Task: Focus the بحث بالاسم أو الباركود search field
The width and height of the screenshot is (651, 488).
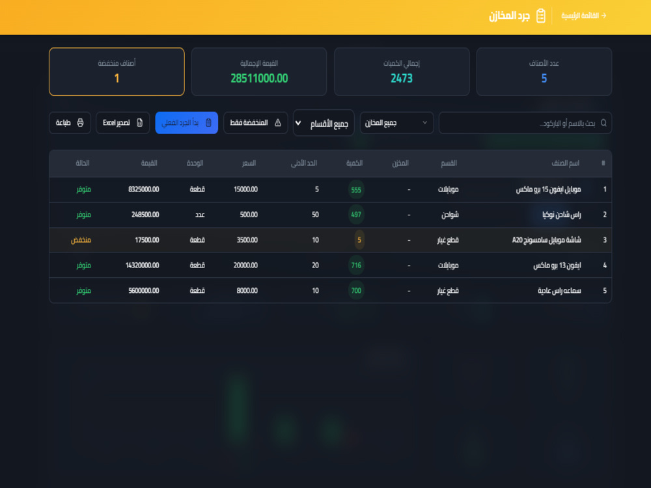Action: 525,123
